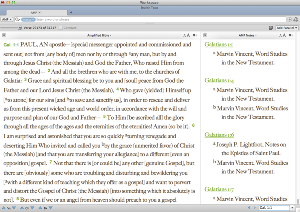Click verse number 8 in the Bible text
Image resolution: width=300 pixels, height=212 pixels.
pos(18,199)
